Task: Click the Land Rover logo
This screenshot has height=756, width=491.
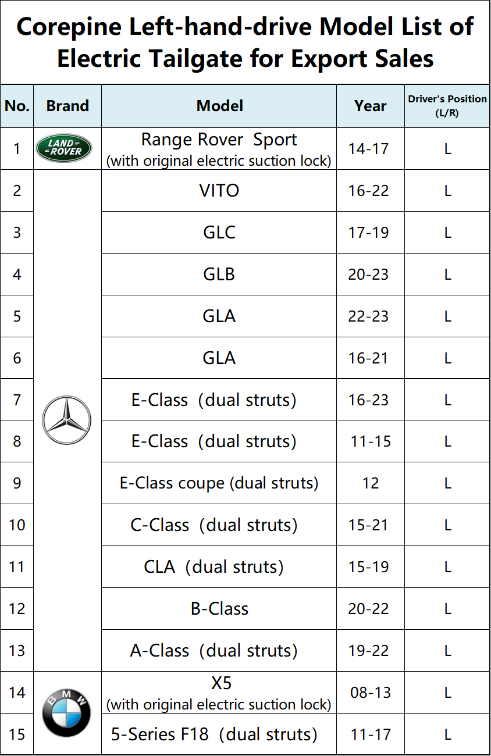Action: (x=64, y=148)
